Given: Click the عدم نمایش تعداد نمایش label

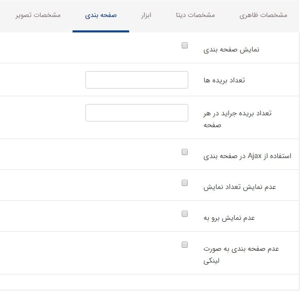Looking at the screenshot, I should click(x=240, y=187).
